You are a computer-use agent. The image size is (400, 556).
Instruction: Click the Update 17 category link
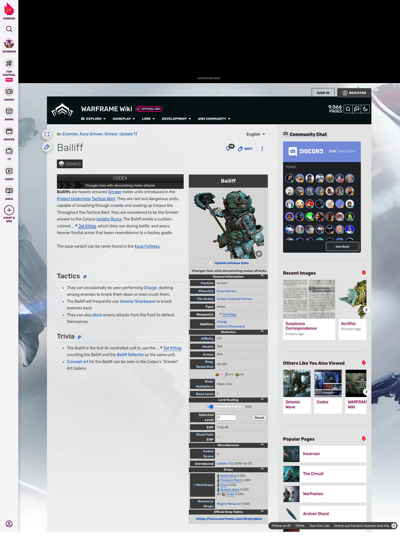click(x=128, y=134)
